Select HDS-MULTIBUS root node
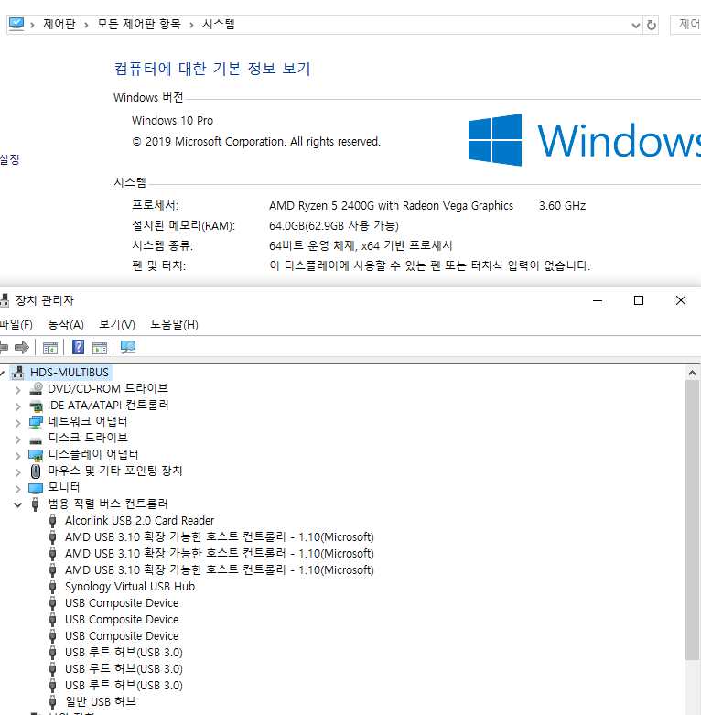The height and width of the screenshot is (715, 701). point(70,373)
